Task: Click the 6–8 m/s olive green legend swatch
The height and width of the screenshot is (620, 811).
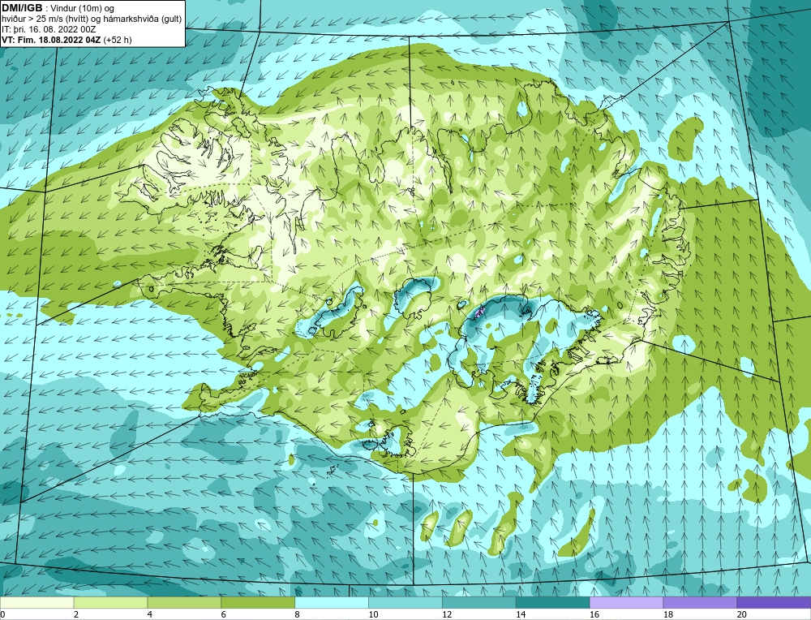Action: point(258,602)
